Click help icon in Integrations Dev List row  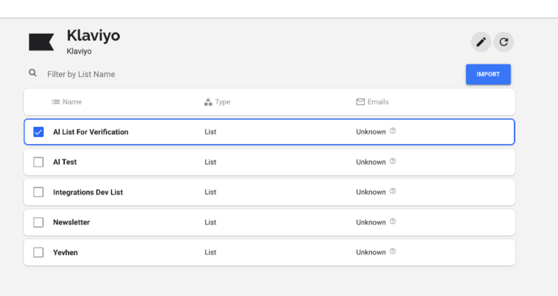click(x=393, y=191)
